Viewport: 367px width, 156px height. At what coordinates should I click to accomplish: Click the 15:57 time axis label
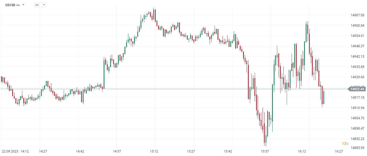pyautogui.click(x=265, y=151)
